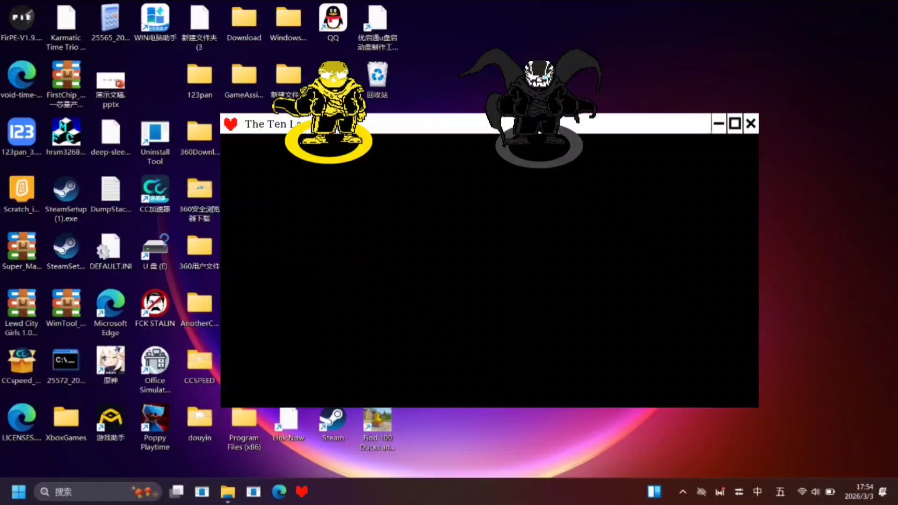Open the void-time Edge file icon
The width and height of the screenshot is (898, 505).
point(22,75)
